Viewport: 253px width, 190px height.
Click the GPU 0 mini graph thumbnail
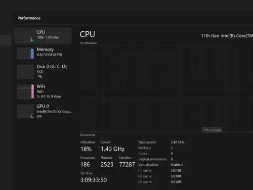coord(25,111)
